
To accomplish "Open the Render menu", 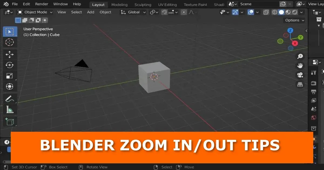I will [41, 4].
